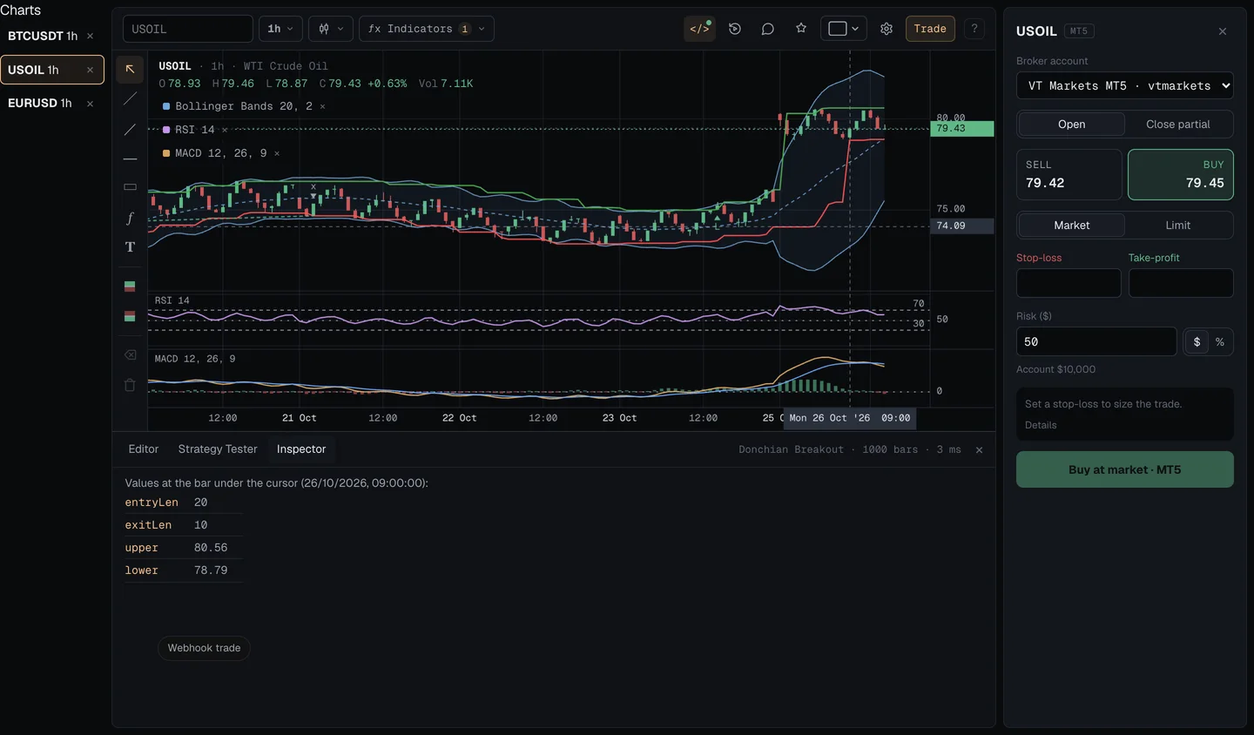
Task: Choose Market order type
Action: coord(1071,226)
